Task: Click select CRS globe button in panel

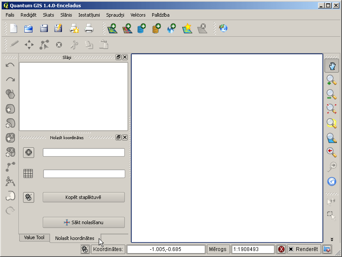Action: point(29,152)
